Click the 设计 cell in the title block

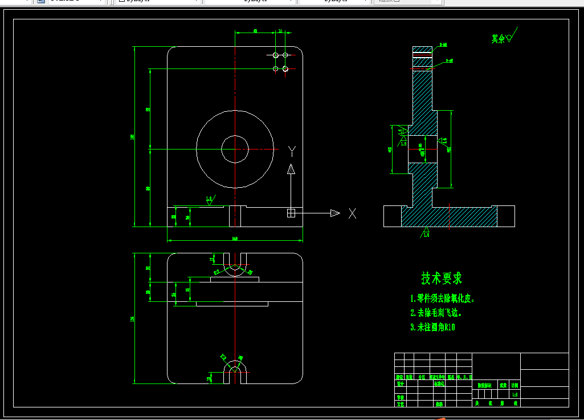[400, 384]
